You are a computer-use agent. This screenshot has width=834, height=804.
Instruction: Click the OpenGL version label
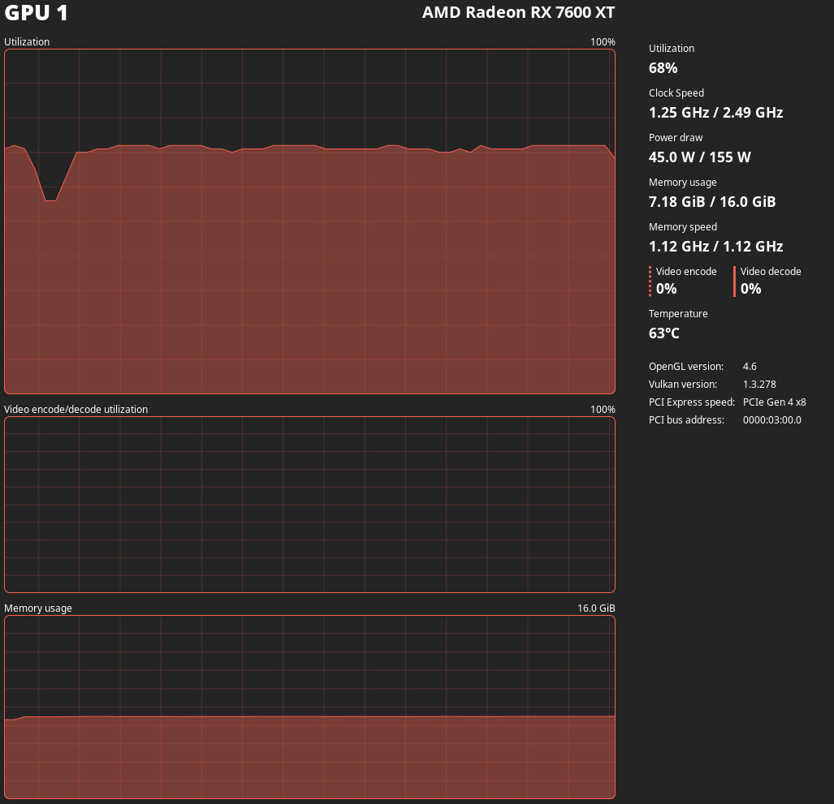(685, 367)
